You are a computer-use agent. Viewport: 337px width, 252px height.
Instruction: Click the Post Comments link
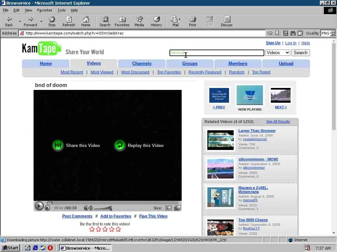point(77,216)
